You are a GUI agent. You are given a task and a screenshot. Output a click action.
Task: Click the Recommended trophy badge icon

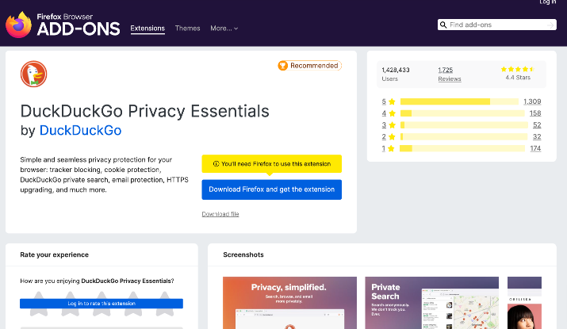coord(283,66)
